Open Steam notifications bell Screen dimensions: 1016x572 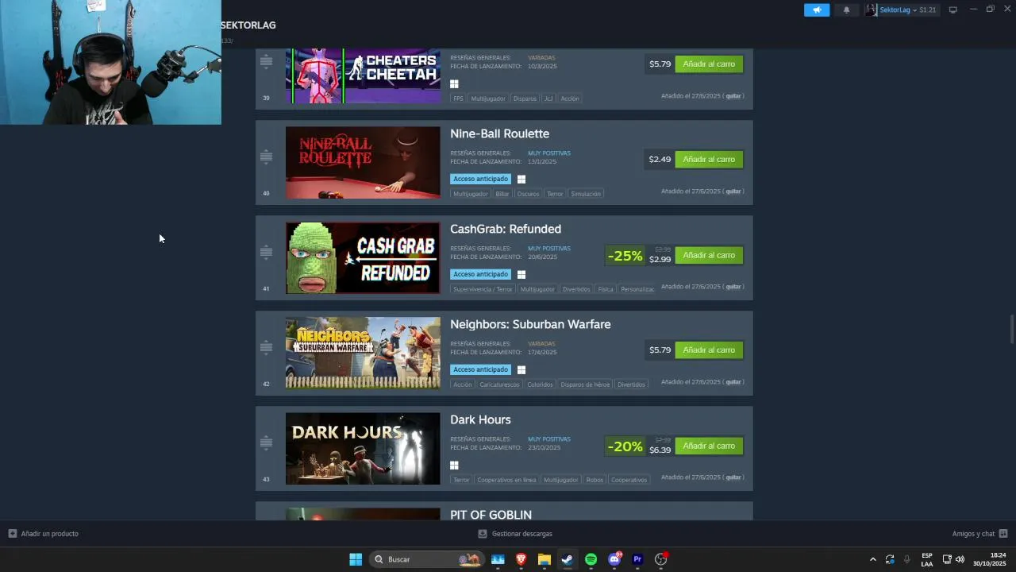846,10
